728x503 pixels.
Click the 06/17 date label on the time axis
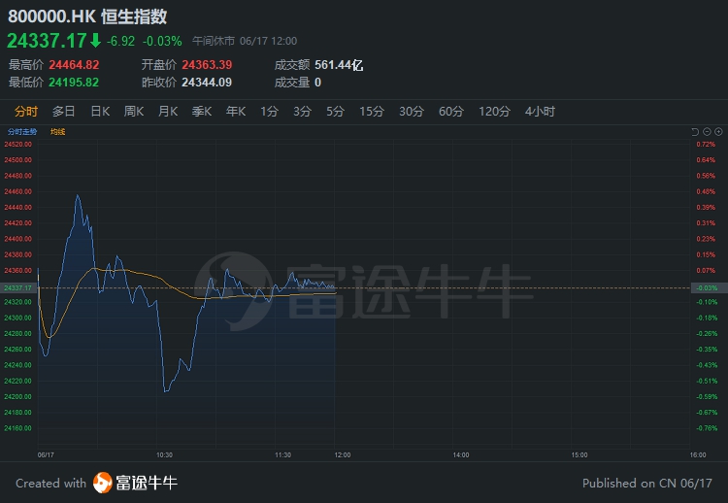(46, 455)
